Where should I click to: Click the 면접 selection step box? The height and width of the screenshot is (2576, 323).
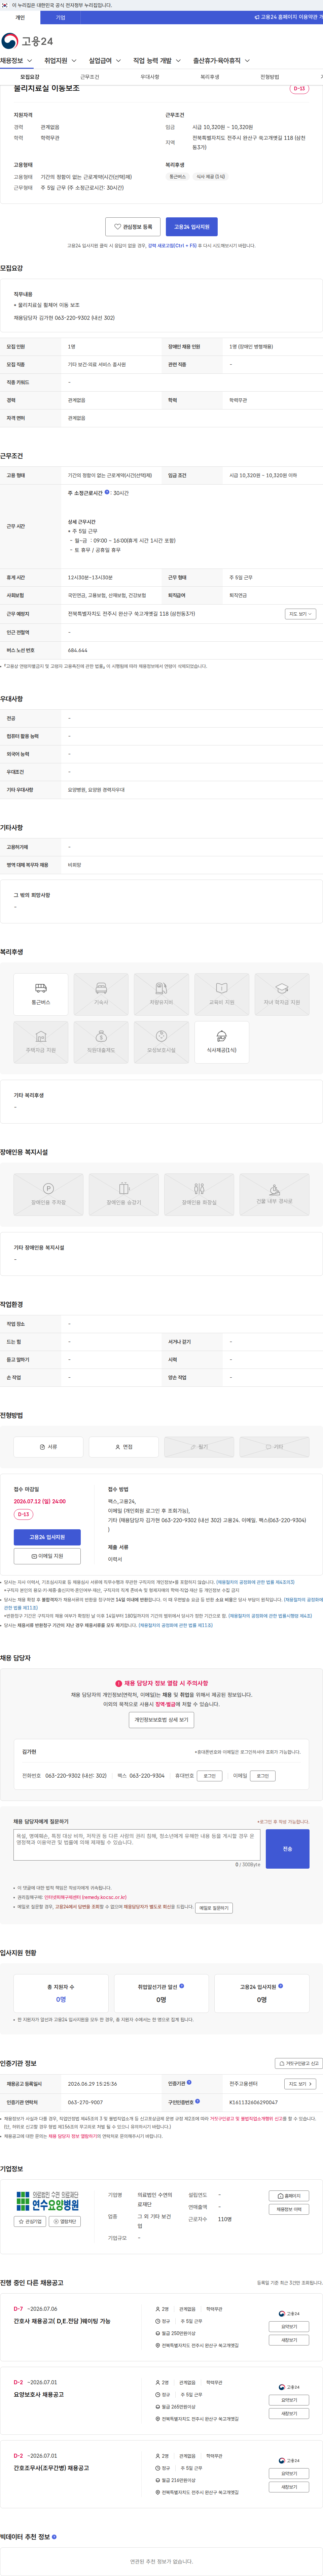[x=123, y=1447]
